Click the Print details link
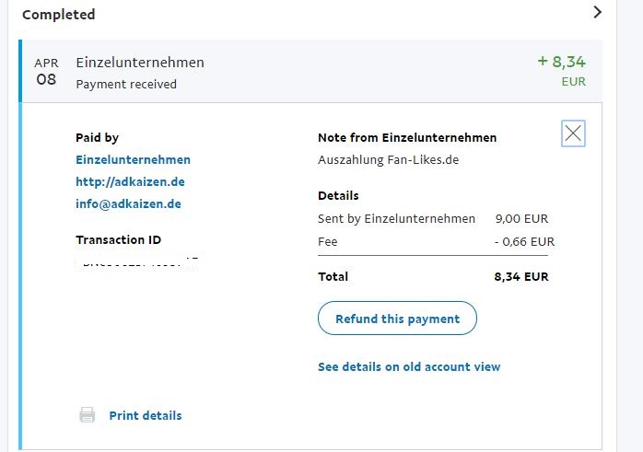643x452 pixels. [145, 415]
